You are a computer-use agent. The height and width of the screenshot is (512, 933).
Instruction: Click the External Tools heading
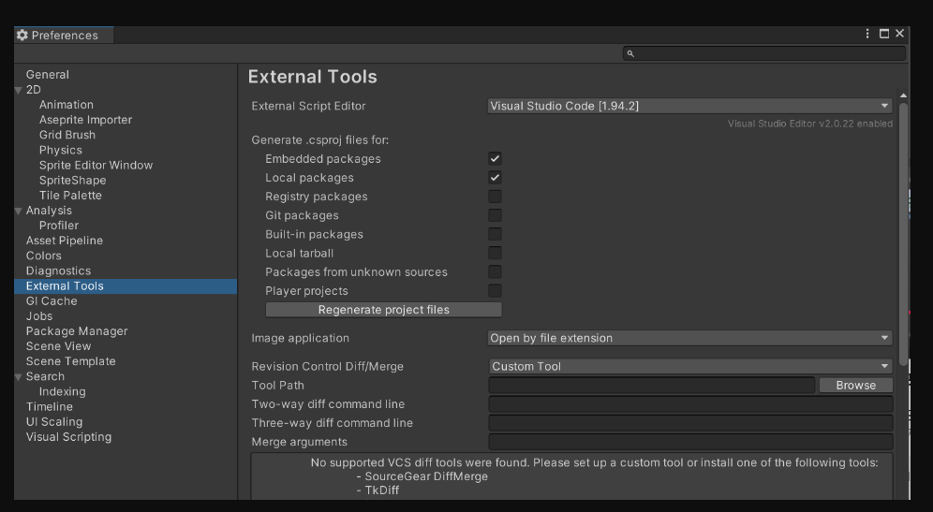tap(312, 77)
